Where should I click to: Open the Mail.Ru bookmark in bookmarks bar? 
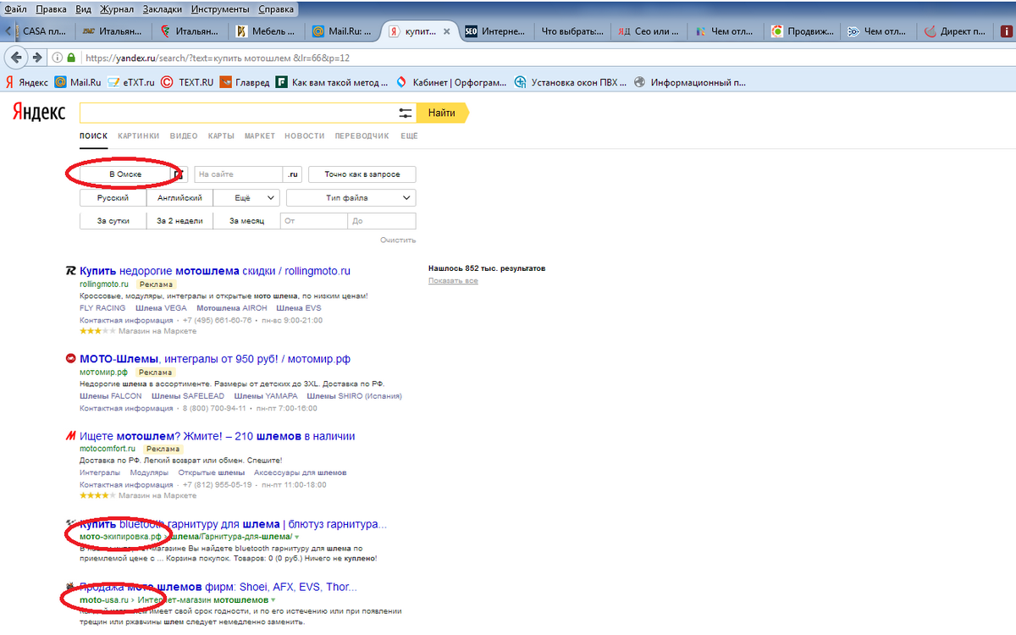click(78, 82)
